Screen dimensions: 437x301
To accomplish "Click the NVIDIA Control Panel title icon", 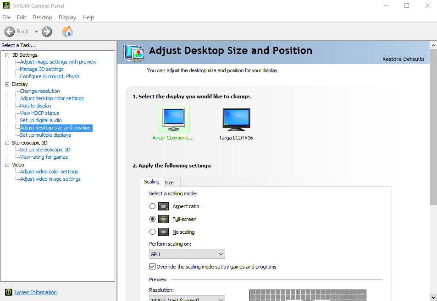I will coord(6,5).
